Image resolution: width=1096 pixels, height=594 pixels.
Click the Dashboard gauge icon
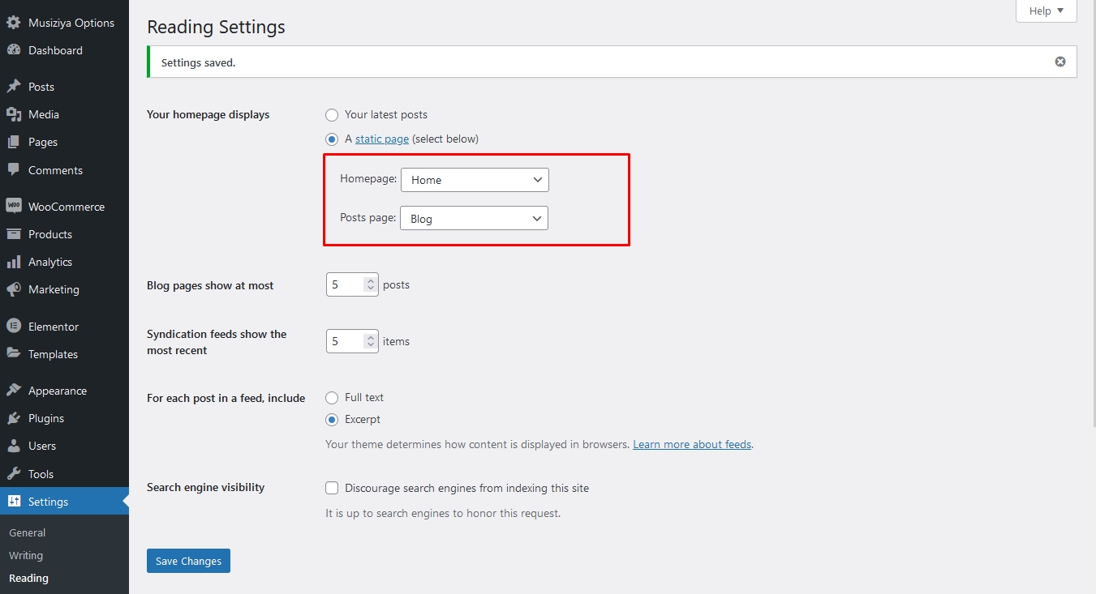point(14,50)
